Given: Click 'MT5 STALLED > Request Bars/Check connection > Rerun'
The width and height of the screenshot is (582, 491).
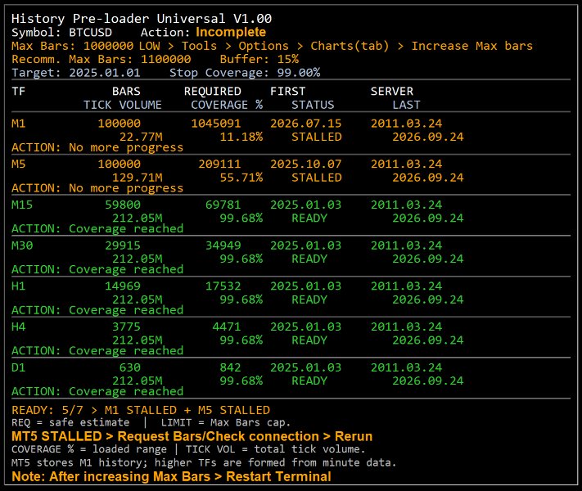Looking at the screenshot, I should [192, 436].
